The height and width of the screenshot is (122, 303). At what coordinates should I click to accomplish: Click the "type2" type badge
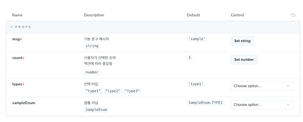coord(113,91)
